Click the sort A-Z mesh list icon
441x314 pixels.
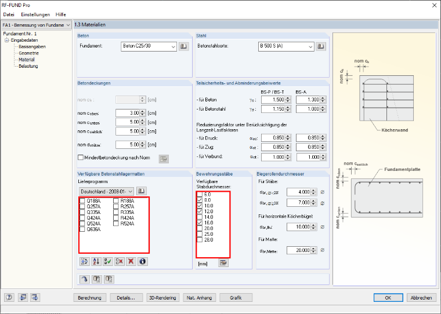coord(96,261)
